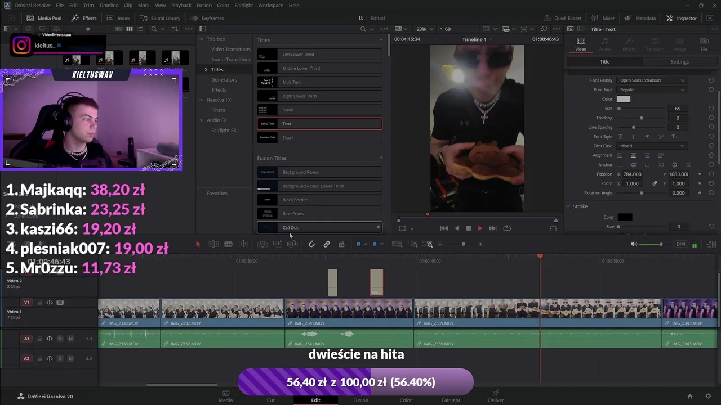Reset the Rotation Angle parameter

(x=711, y=193)
